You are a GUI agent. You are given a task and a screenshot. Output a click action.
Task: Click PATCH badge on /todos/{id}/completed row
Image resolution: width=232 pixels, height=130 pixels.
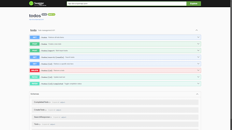click(x=34, y=83)
